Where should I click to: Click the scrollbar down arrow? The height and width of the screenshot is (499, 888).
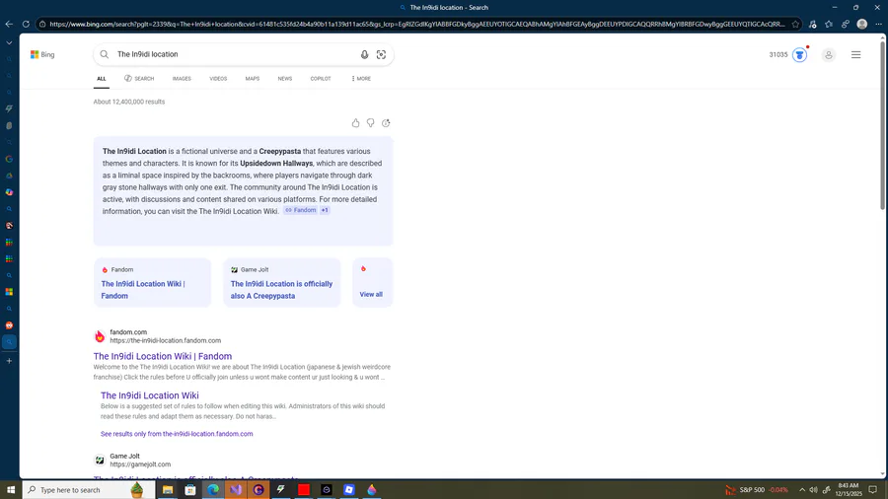[883, 474]
